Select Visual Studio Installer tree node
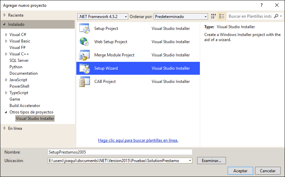This screenshot has width=285, height=177. [x=35, y=119]
